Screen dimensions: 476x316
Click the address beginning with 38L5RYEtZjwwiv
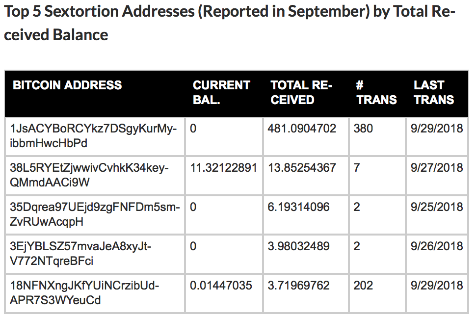coord(89,175)
